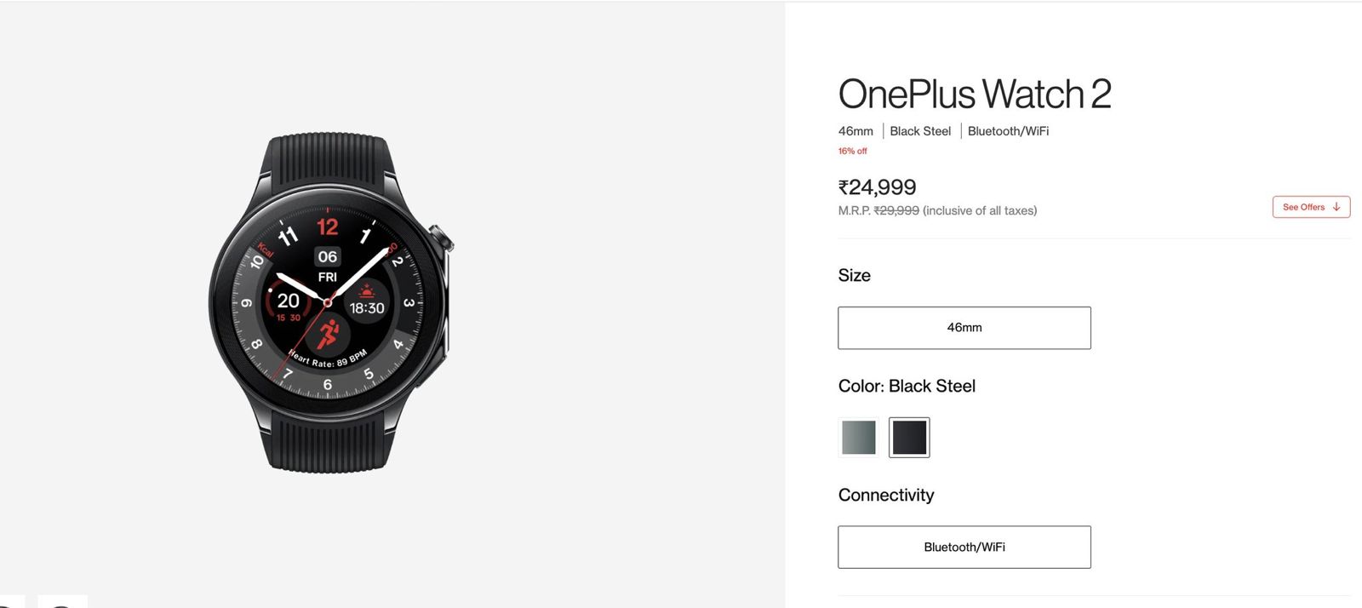
Task: Click the red 16% off label
Action: click(x=852, y=151)
